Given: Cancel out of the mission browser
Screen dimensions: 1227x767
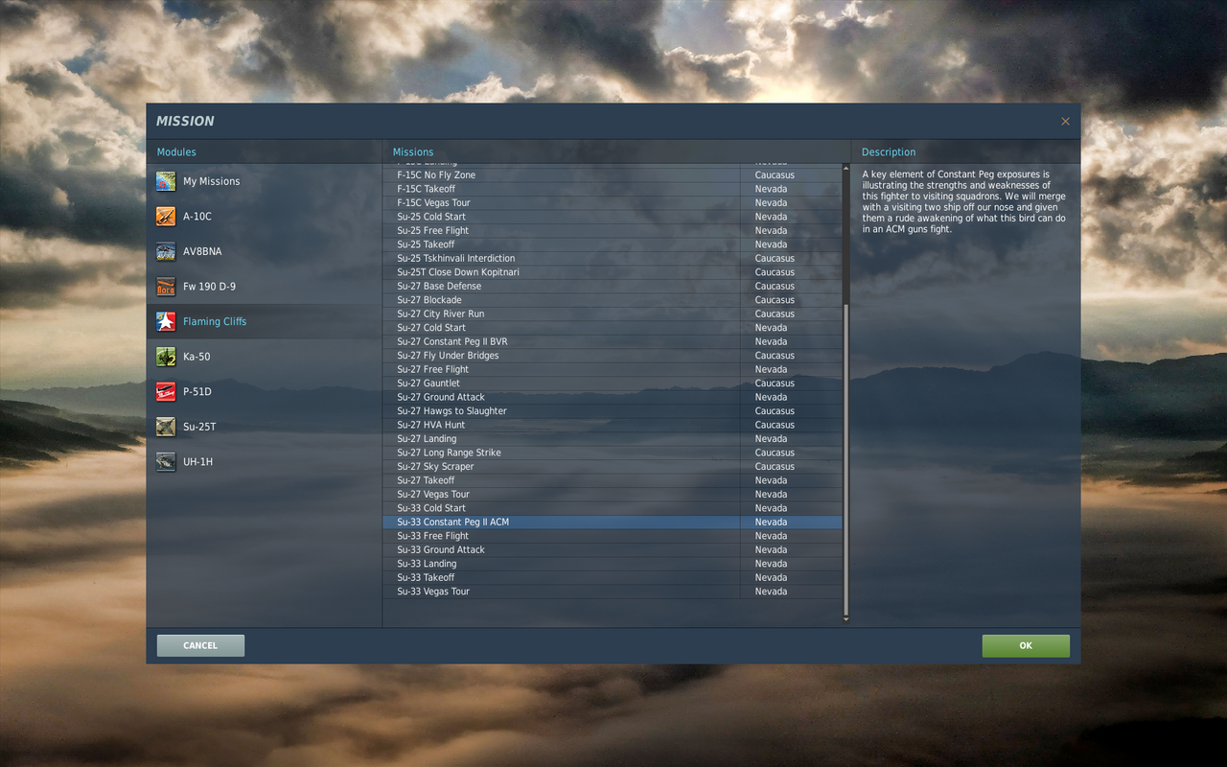Looking at the screenshot, I should point(199,645).
